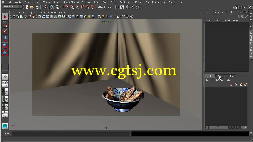The width and height of the screenshot is (253, 142).
Task: Activate the Lasso Select tool
Action: click(x=5, y=24)
